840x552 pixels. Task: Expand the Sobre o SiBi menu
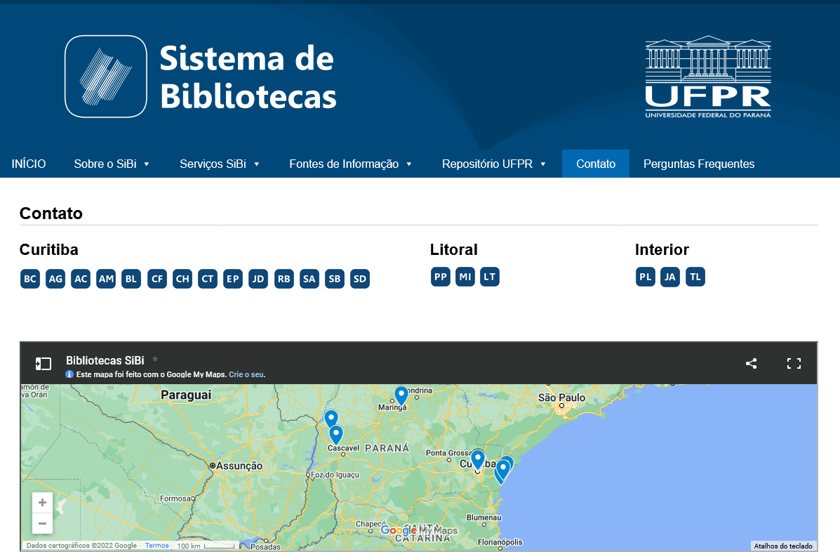tap(112, 164)
